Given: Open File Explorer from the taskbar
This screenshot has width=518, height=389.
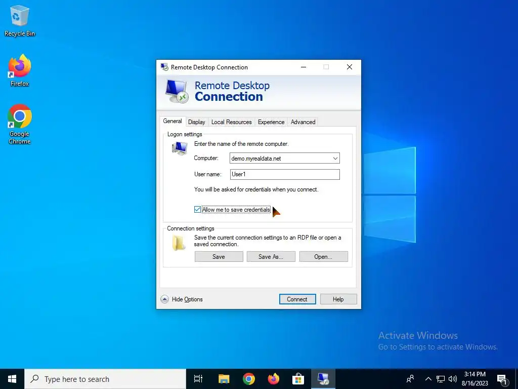Looking at the screenshot, I should [x=224, y=379].
